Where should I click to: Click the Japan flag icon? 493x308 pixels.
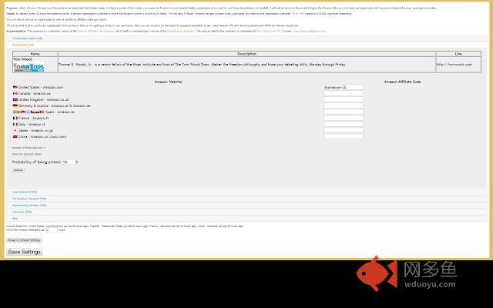[15, 130]
